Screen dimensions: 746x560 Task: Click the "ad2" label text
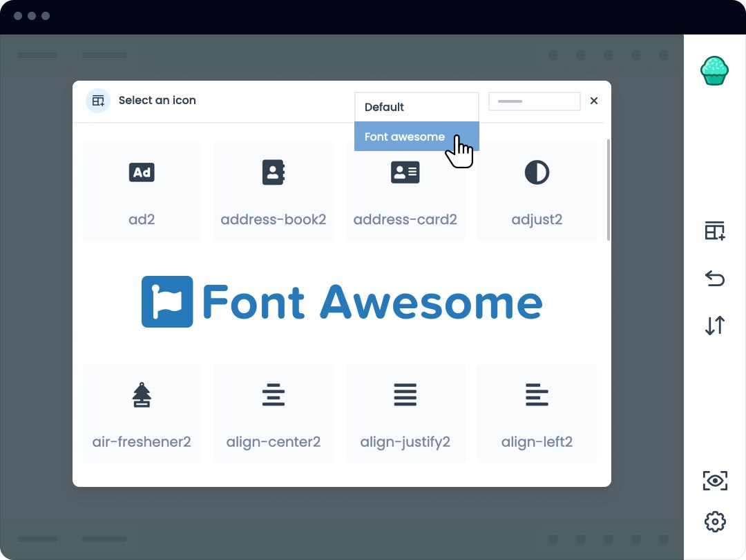(142, 219)
